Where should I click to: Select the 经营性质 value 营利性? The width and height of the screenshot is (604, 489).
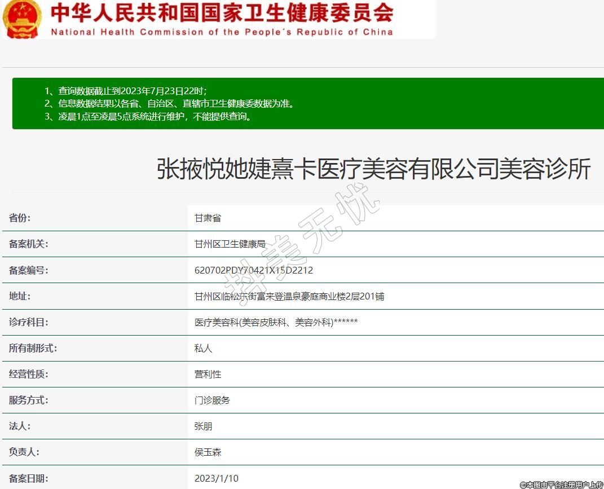pyautogui.click(x=208, y=375)
